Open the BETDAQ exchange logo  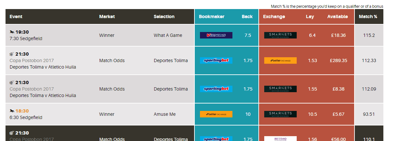[280, 139]
